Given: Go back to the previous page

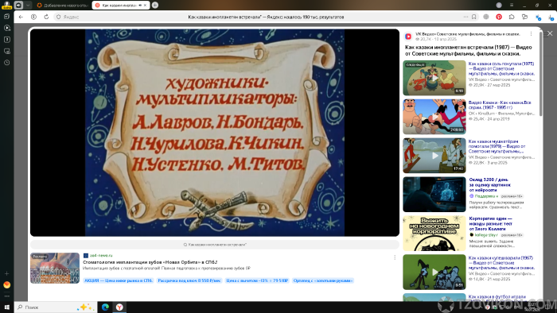Looking at the screenshot, I should click(21, 17).
